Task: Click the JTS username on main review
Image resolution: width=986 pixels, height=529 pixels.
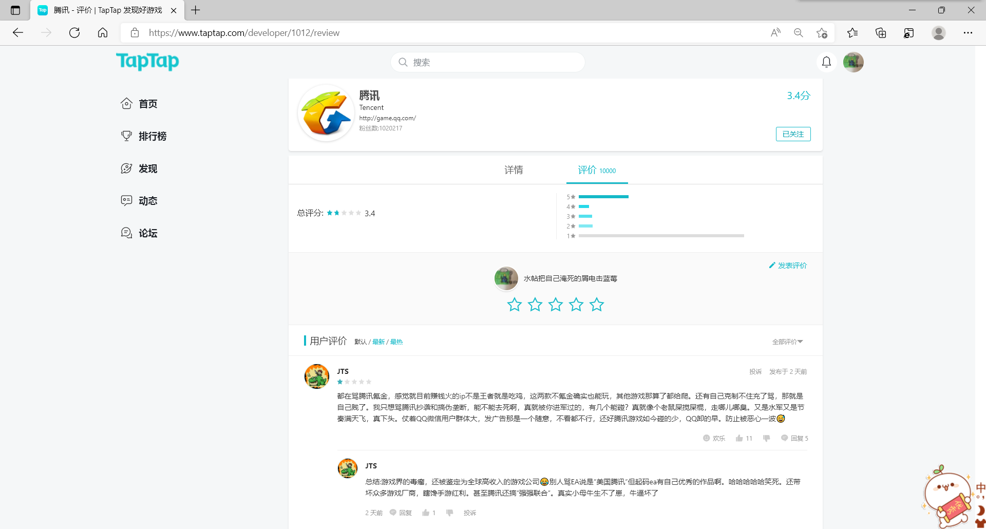Action: point(343,371)
